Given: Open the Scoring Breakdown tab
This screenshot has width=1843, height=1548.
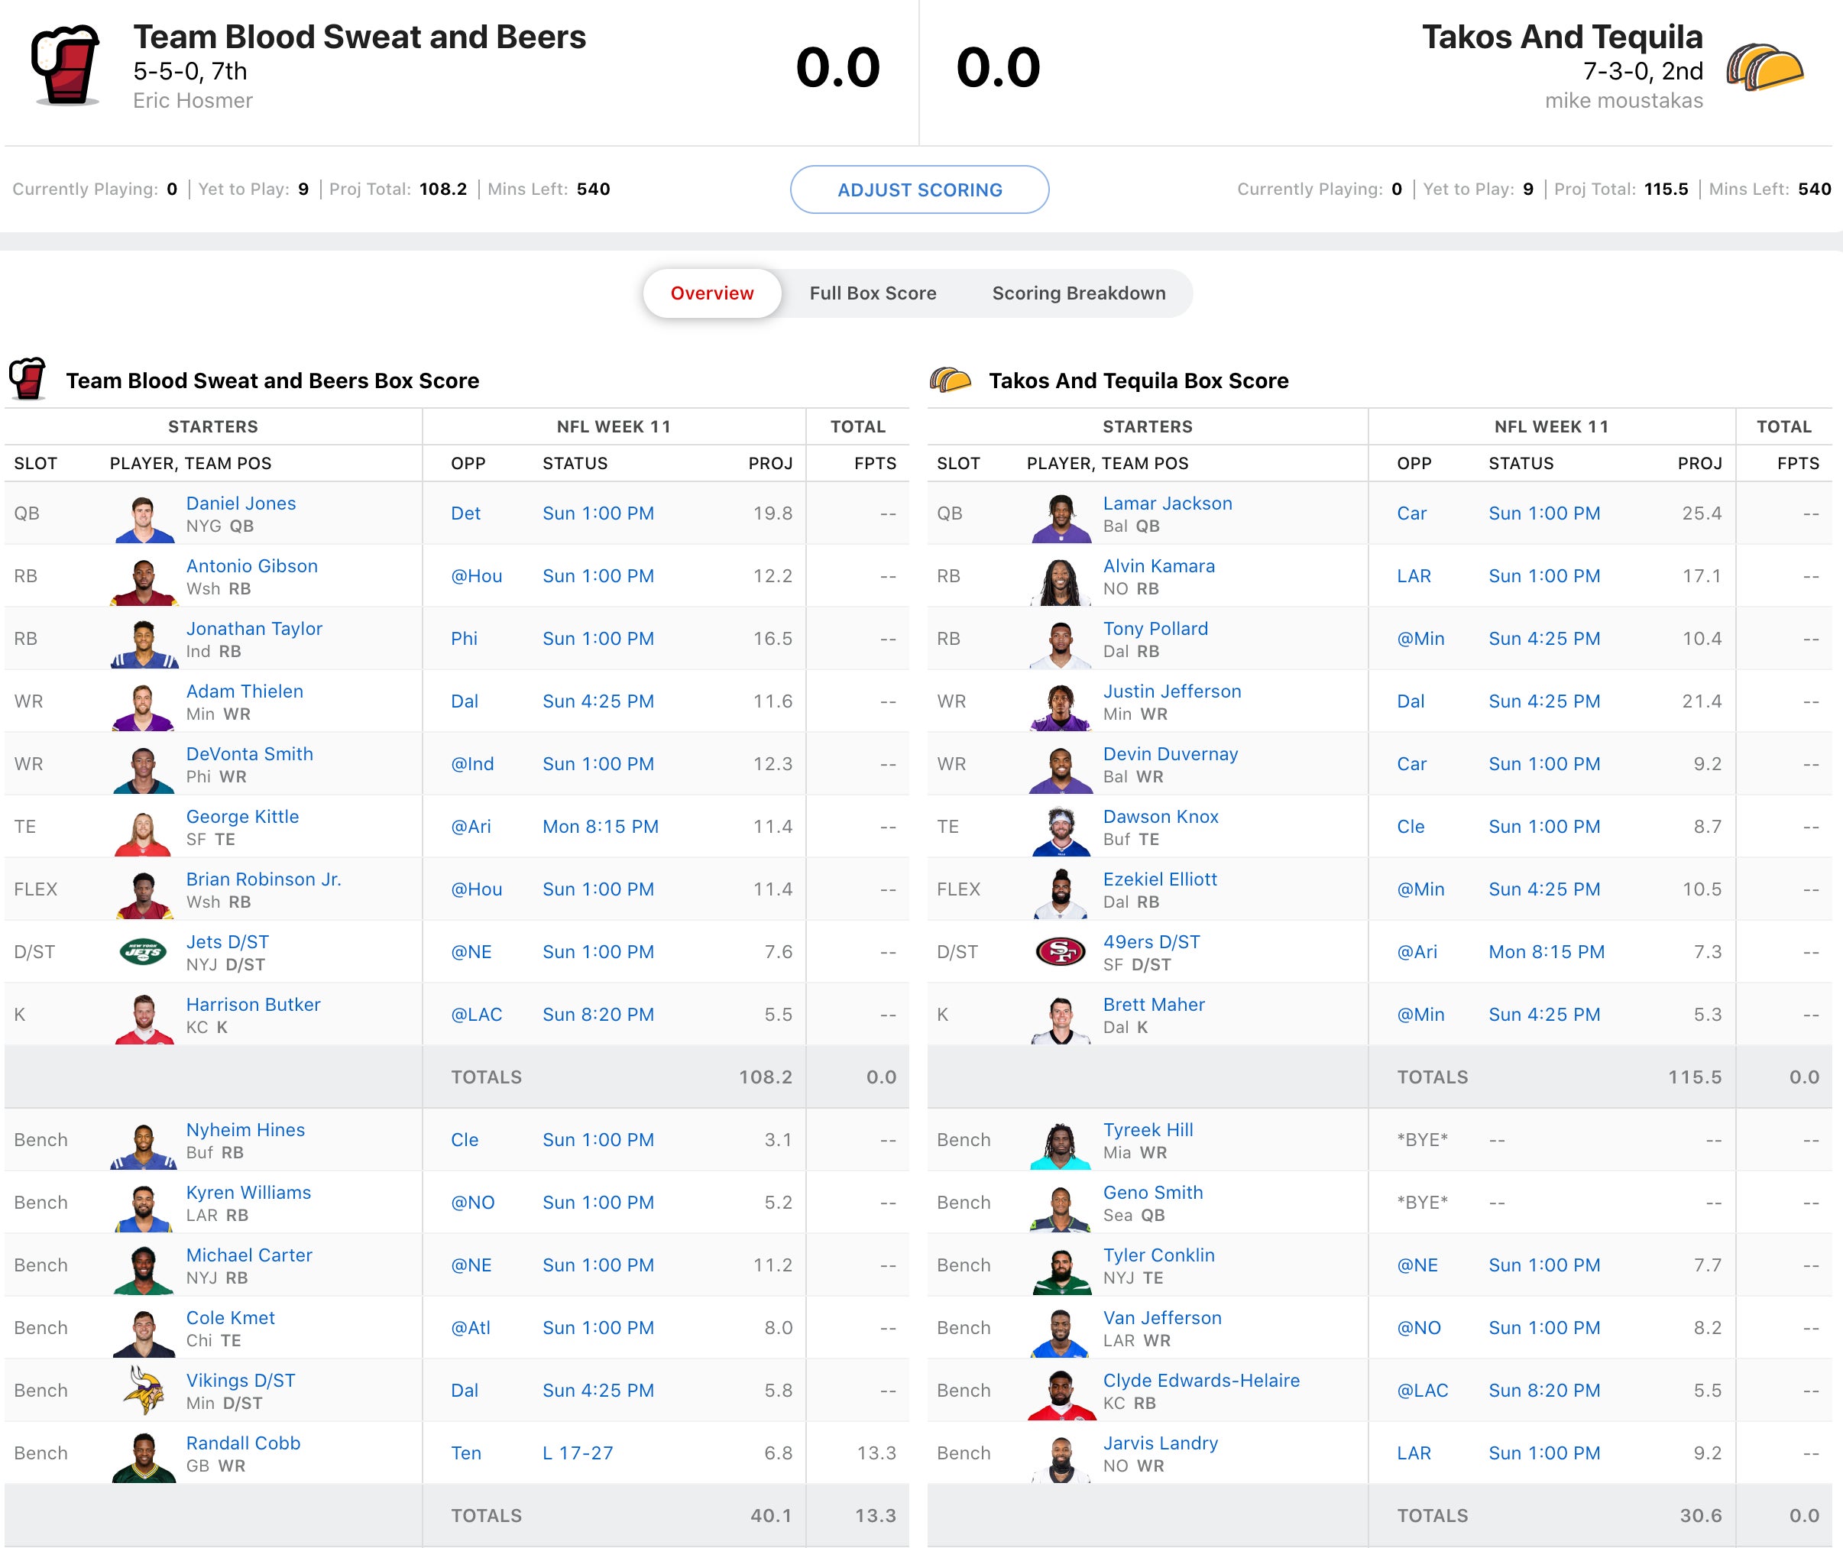Looking at the screenshot, I should coord(1077,293).
